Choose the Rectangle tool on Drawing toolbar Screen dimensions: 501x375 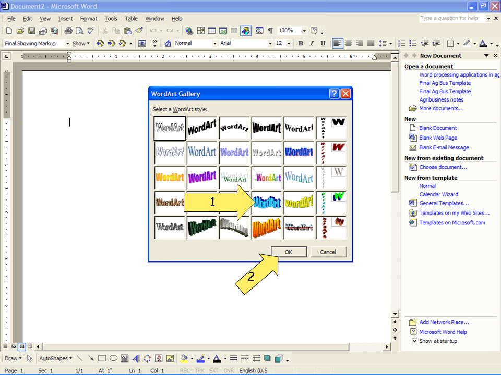click(x=102, y=358)
